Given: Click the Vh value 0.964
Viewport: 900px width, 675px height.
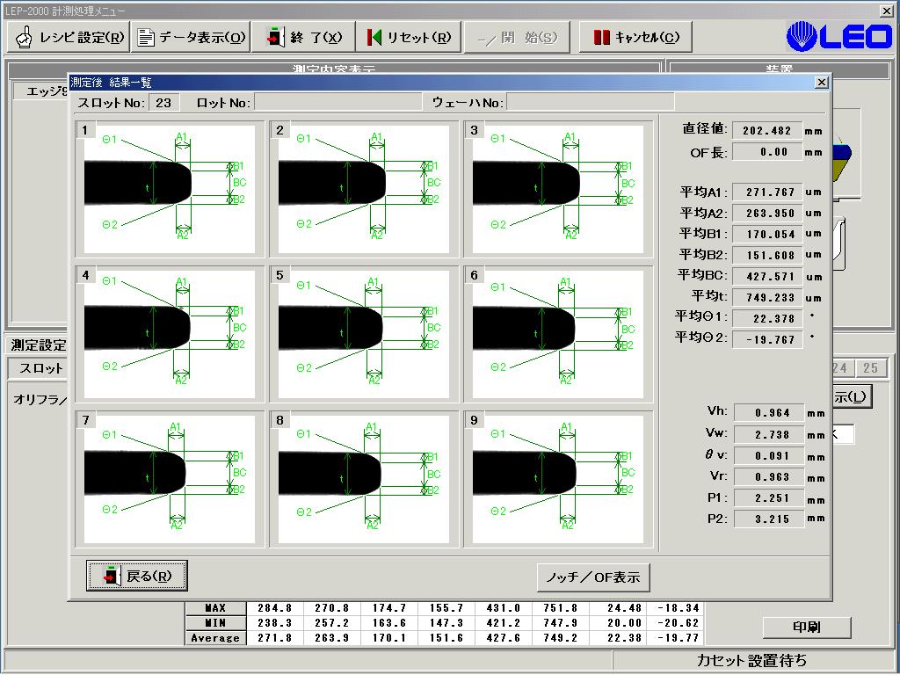Looking at the screenshot, I should 768,413.
